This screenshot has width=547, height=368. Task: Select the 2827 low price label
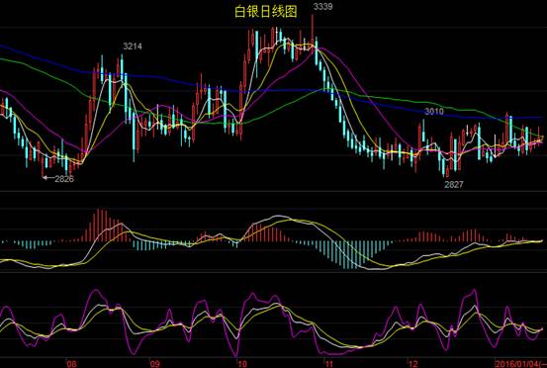pyautogui.click(x=453, y=185)
